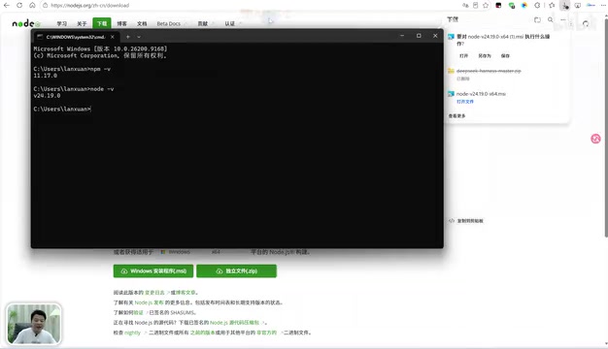
Task: Expand the terminal profile dropdown chevron
Action: (139, 37)
